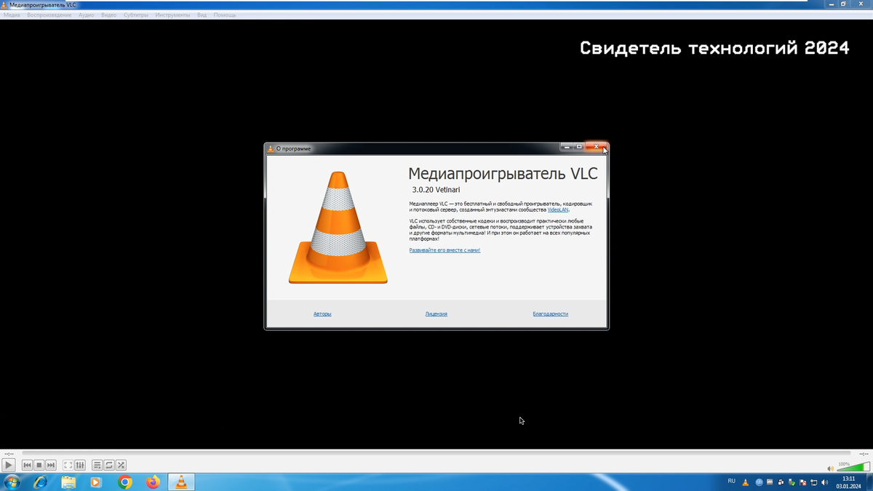Click the Play button in VLC controls
Image resolution: width=873 pixels, height=491 pixels.
click(9, 465)
